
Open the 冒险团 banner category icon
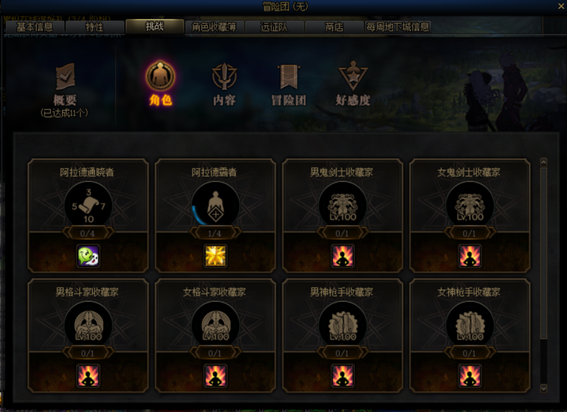[x=288, y=76]
